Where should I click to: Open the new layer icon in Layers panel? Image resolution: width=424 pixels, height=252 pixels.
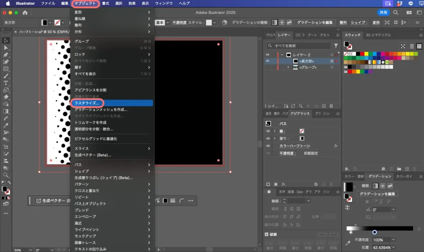pos(324,106)
